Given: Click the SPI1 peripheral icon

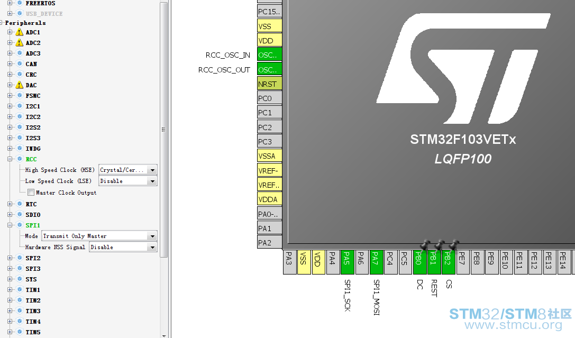Looking at the screenshot, I should pos(20,225).
